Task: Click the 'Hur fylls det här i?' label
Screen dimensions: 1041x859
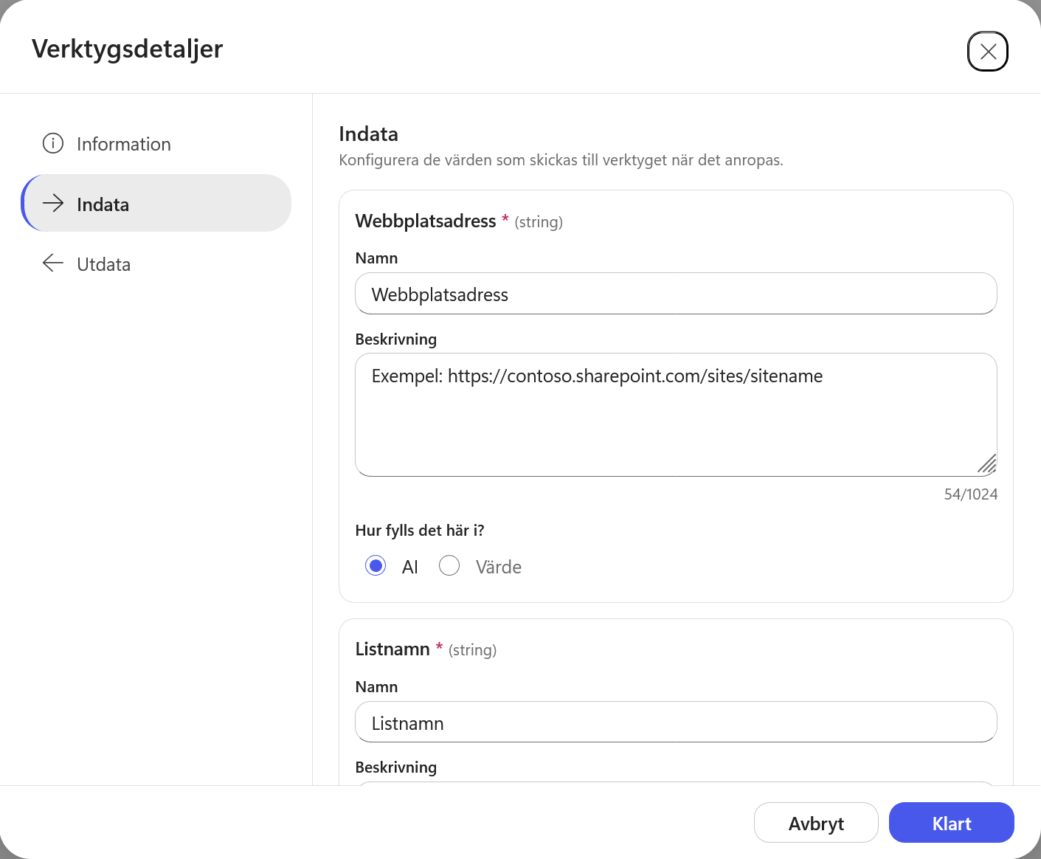Action: (x=420, y=531)
